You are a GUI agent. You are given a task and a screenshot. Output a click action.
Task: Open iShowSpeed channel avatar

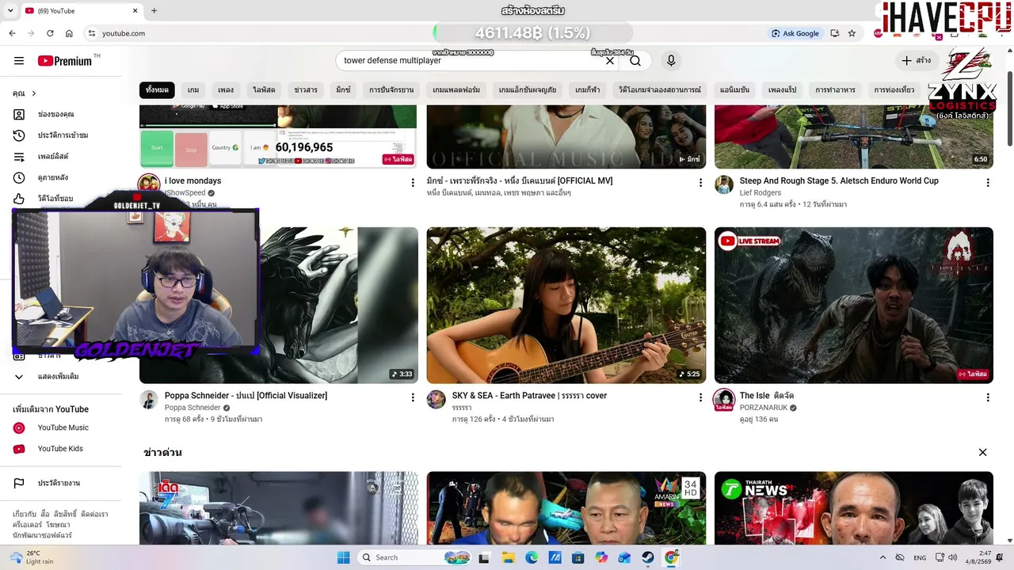(149, 184)
